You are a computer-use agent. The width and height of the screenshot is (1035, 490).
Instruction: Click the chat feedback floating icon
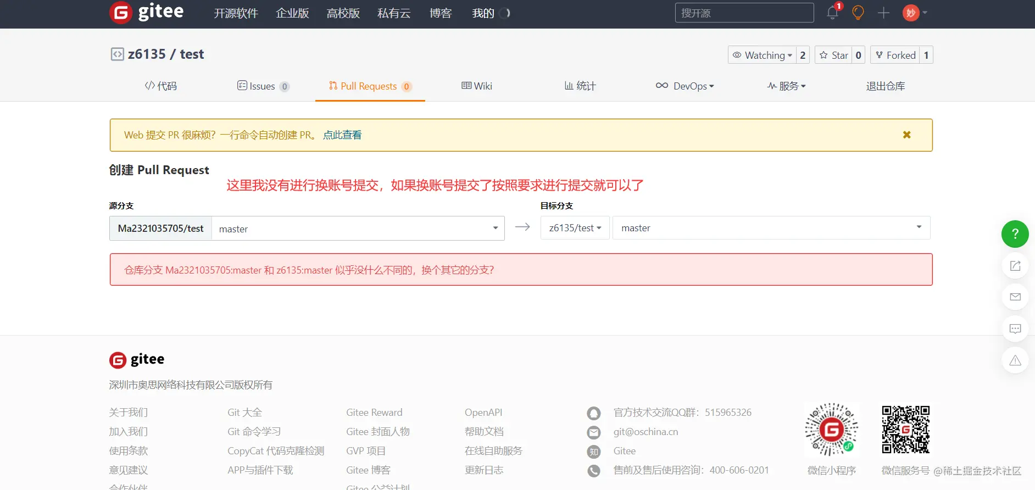point(1015,328)
